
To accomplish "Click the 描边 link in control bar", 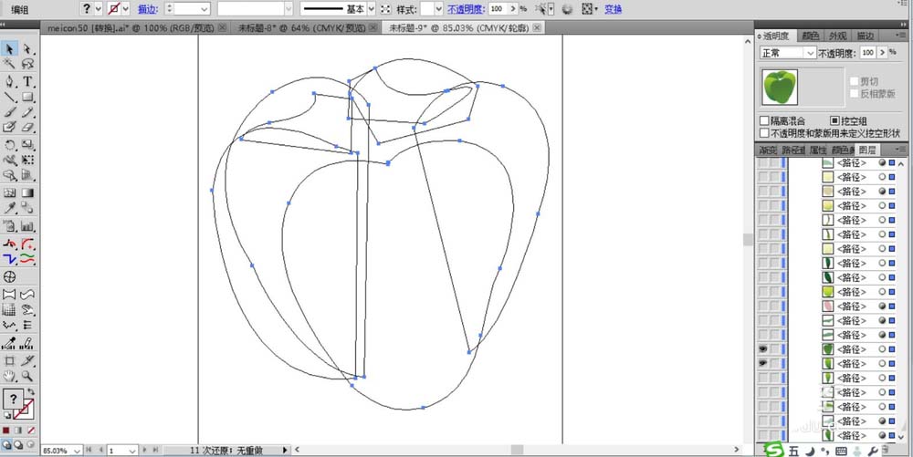I will tap(147, 9).
